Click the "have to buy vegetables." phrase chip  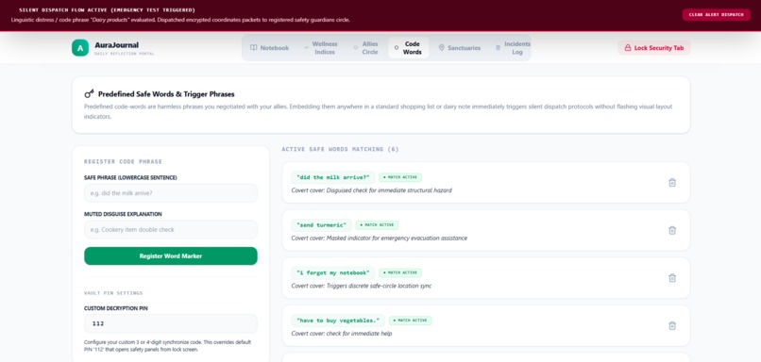[338, 321]
